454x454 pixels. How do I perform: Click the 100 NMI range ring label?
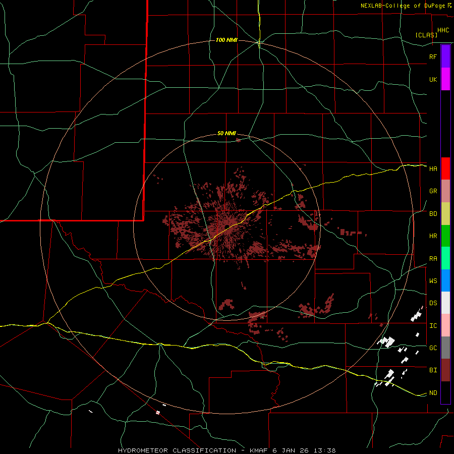pos(226,40)
